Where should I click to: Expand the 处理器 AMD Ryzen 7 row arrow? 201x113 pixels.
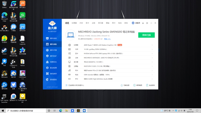(x=152, y=45)
